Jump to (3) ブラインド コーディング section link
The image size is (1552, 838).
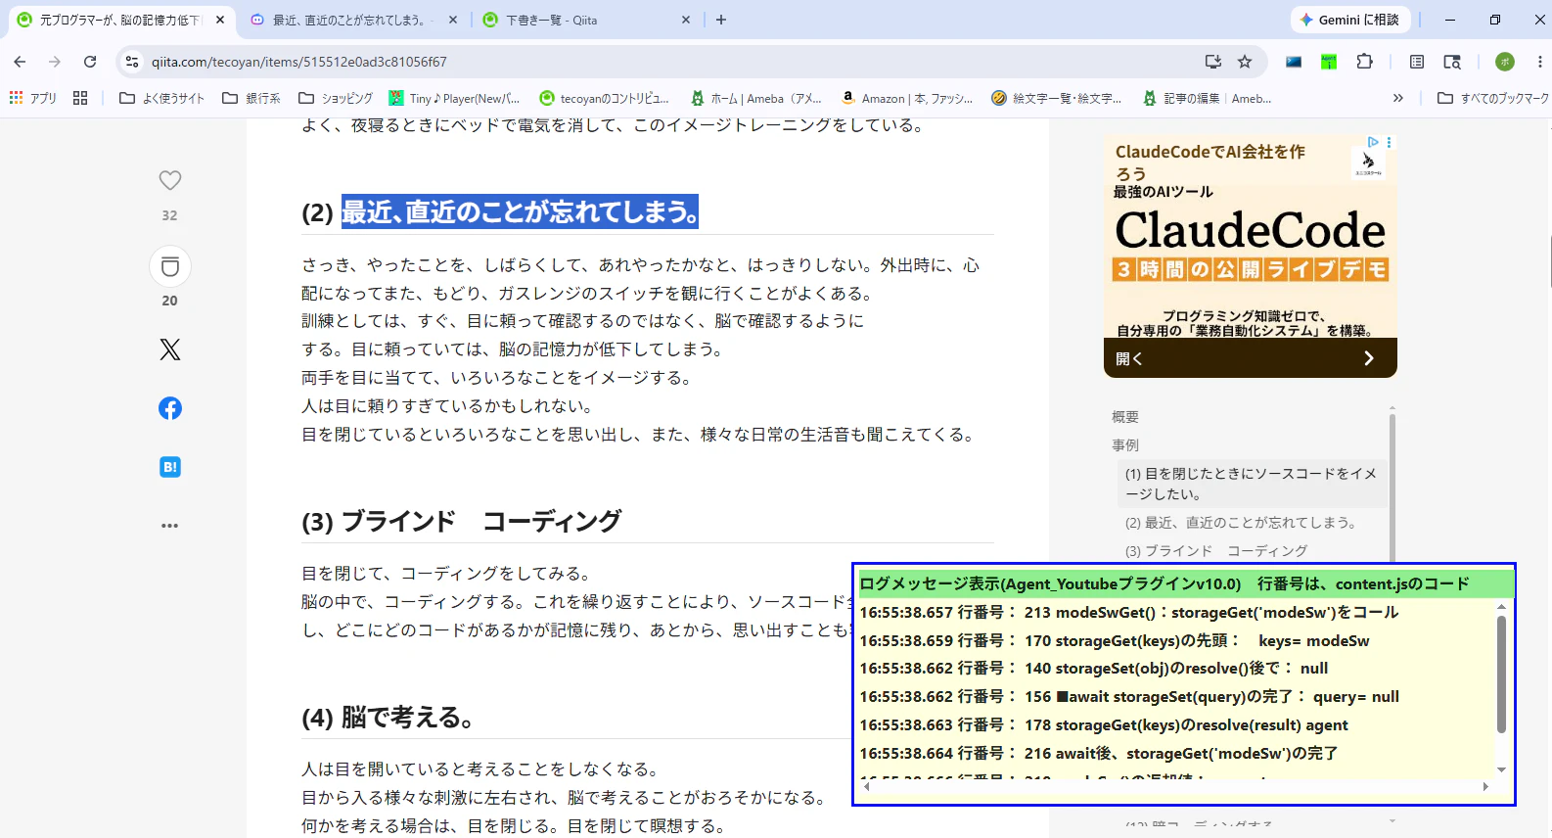pyautogui.click(x=1216, y=551)
